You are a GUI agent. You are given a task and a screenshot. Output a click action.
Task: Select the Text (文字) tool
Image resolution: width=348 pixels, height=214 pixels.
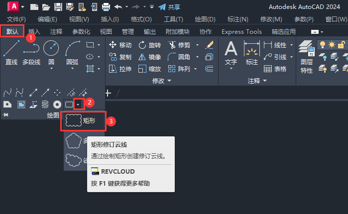click(x=231, y=53)
